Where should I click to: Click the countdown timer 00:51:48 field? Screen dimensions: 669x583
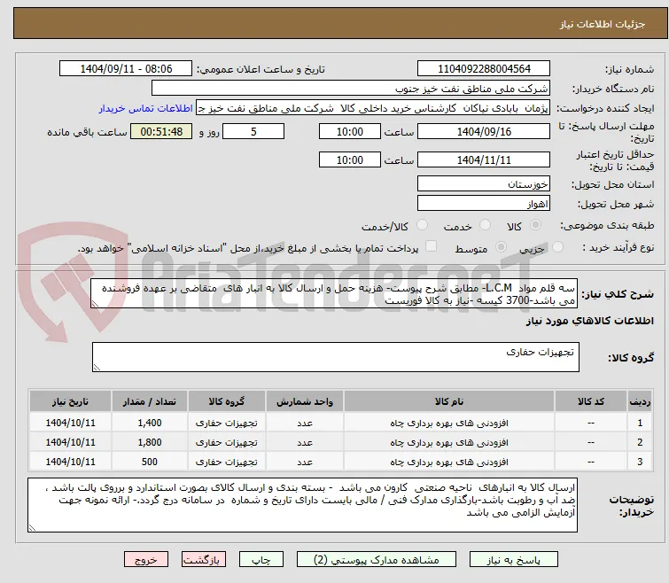(x=161, y=131)
